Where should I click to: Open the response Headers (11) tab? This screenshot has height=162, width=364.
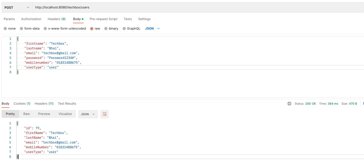[x=44, y=104]
